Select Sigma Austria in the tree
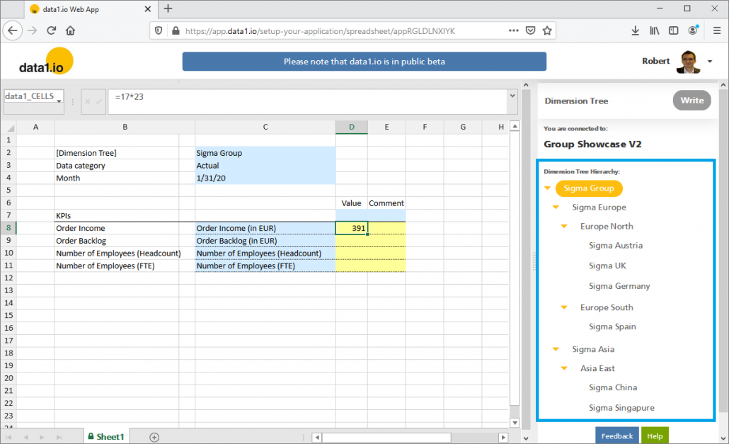 (x=616, y=246)
